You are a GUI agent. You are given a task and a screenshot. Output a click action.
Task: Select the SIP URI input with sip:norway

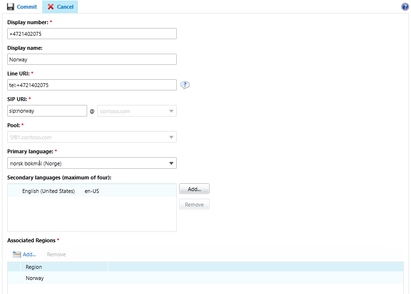(x=47, y=111)
